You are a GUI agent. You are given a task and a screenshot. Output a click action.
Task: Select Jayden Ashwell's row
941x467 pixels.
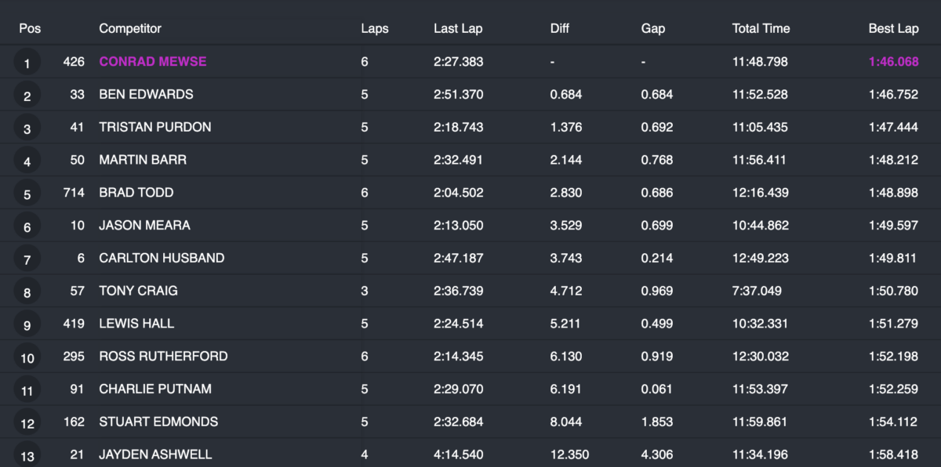(x=155, y=454)
